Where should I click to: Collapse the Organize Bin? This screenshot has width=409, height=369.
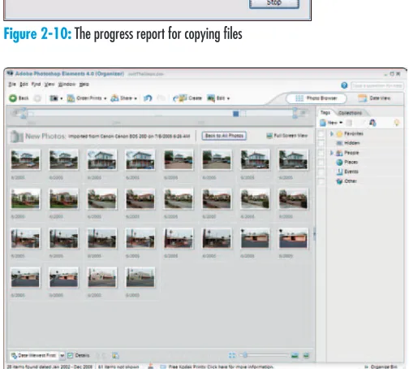click(x=381, y=367)
